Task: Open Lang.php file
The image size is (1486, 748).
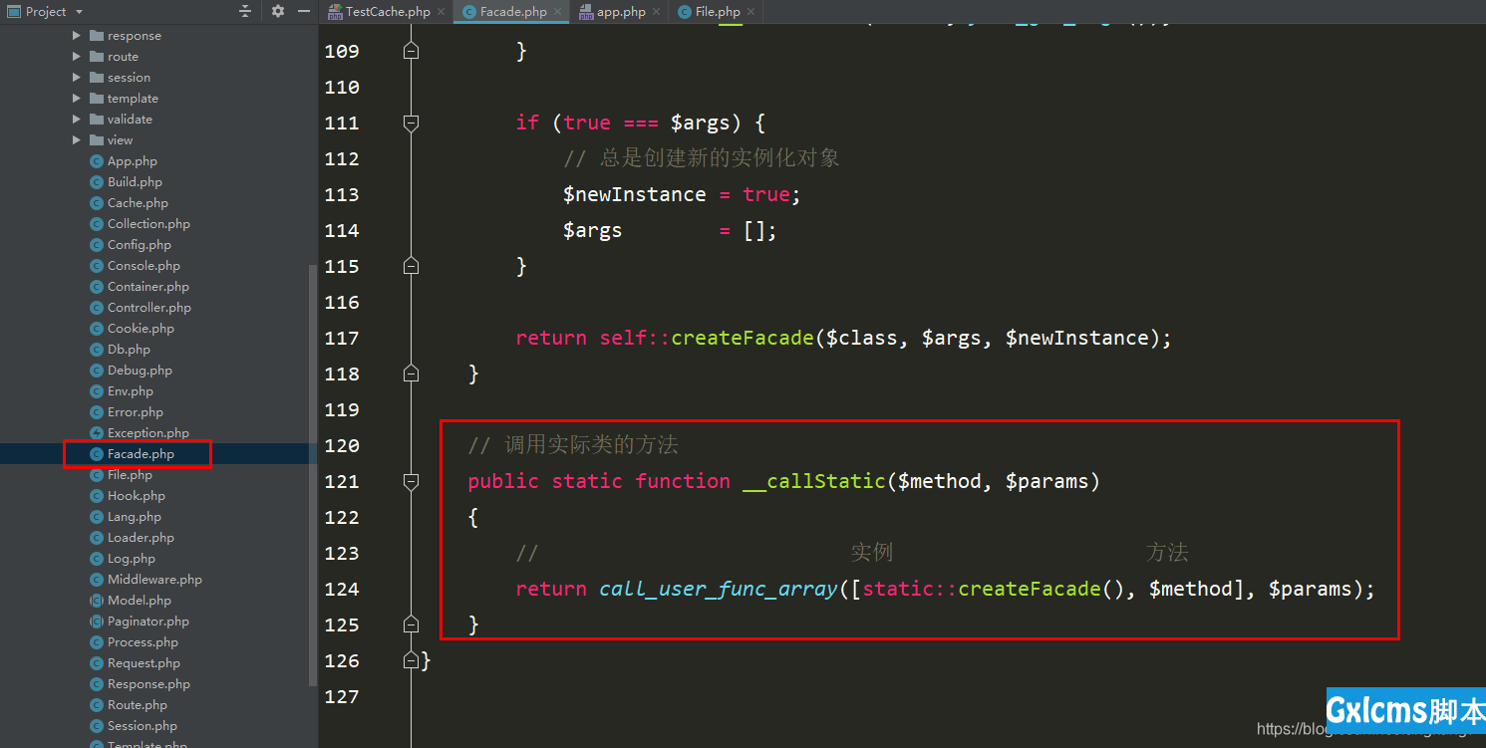Action: tap(134, 517)
